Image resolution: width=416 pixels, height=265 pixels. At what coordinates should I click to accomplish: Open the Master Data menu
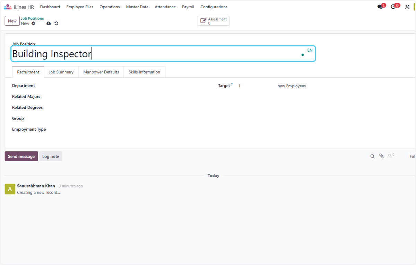click(137, 7)
